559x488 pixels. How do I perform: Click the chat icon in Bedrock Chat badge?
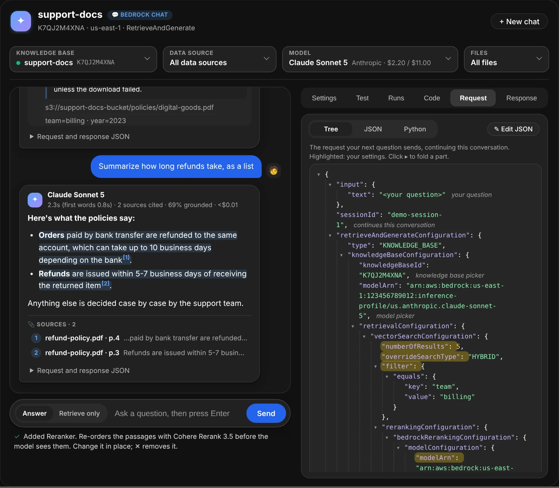click(115, 15)
